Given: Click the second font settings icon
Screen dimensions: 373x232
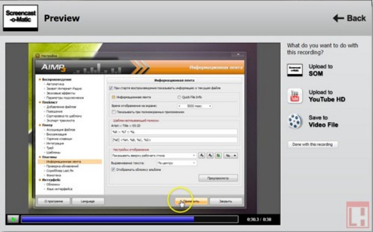Looking at the screenshot, I should tap(210, 156).
